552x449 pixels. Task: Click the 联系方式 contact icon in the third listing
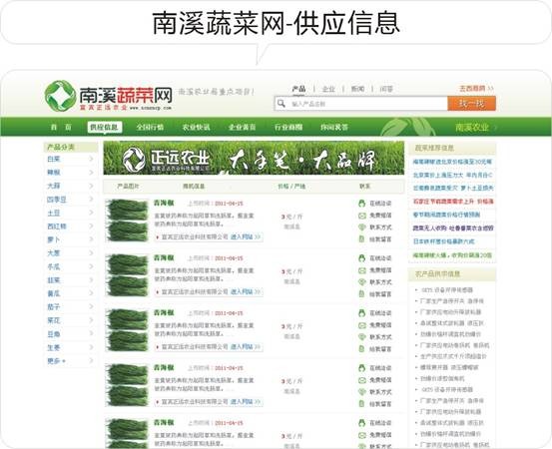[362, 337]
